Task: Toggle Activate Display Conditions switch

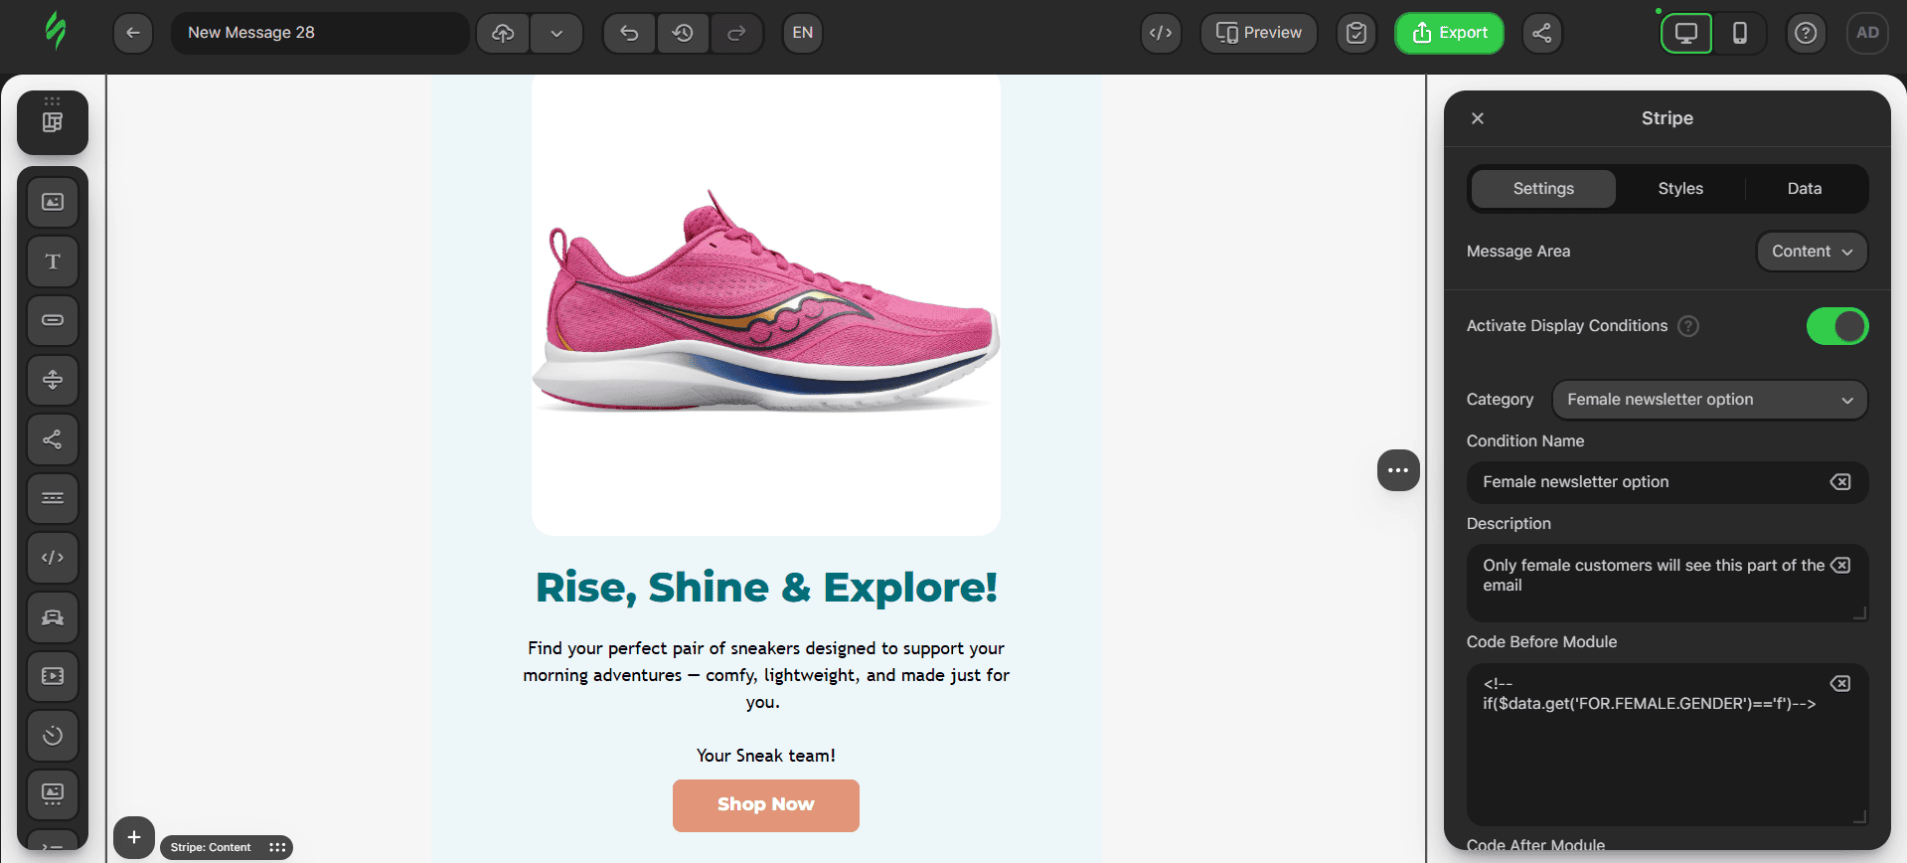Action: coord(1836,326)
